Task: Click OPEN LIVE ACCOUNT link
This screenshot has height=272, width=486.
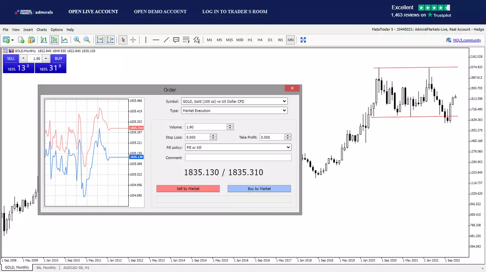Action: point(93,12)
